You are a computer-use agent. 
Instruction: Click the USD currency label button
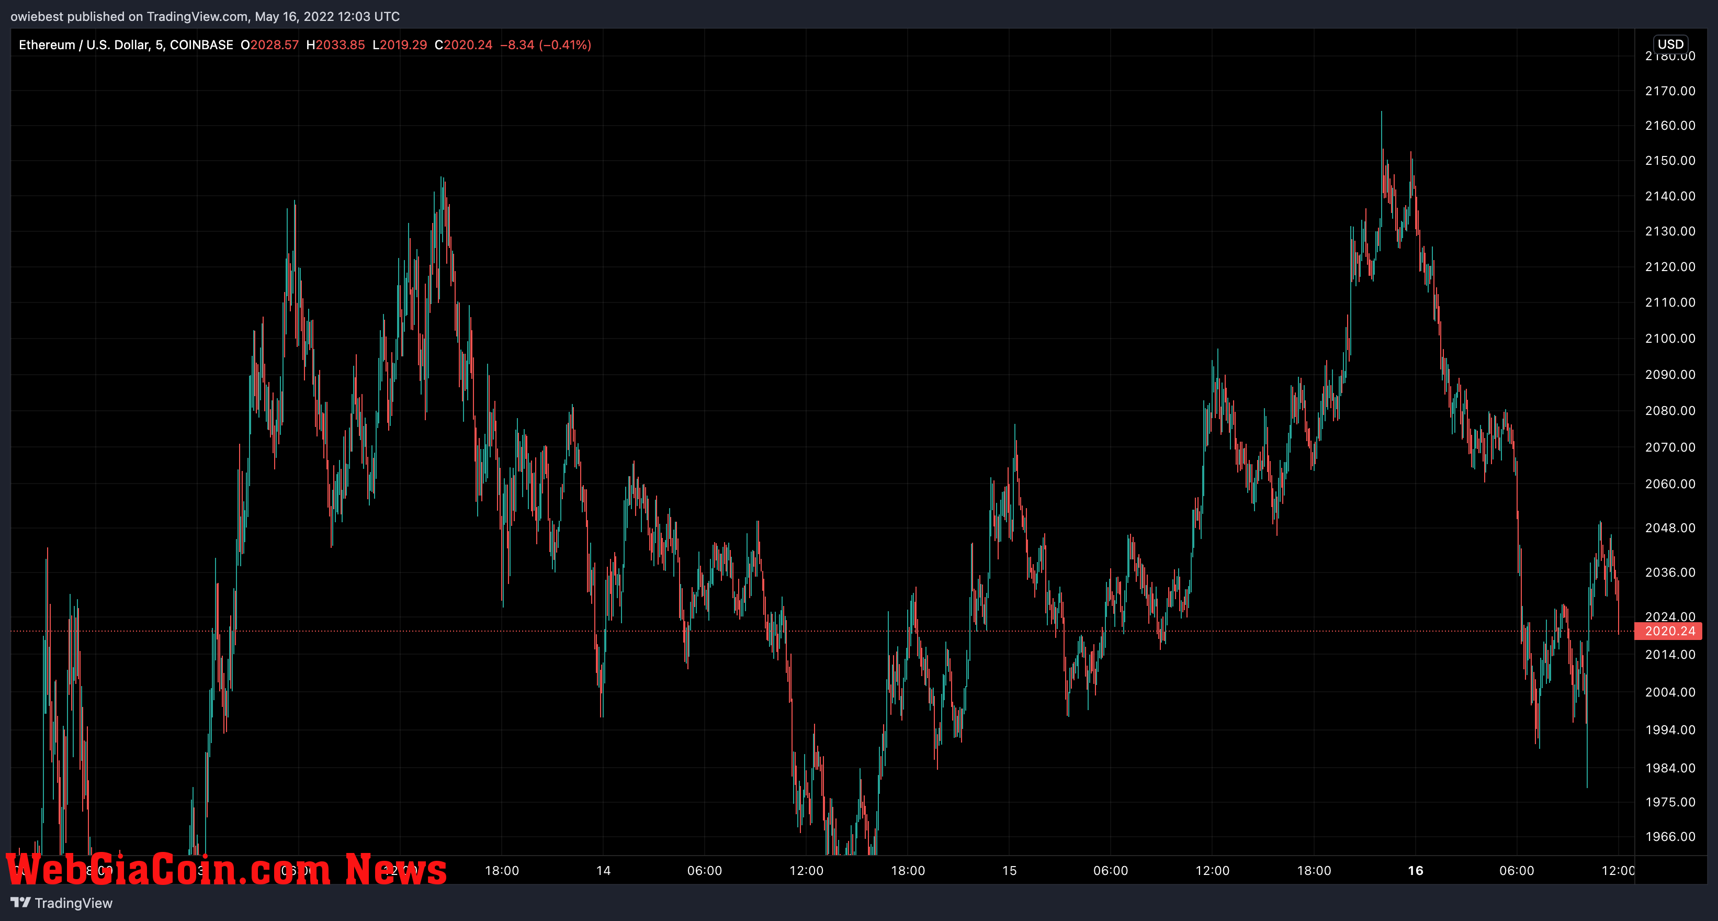1670,44
